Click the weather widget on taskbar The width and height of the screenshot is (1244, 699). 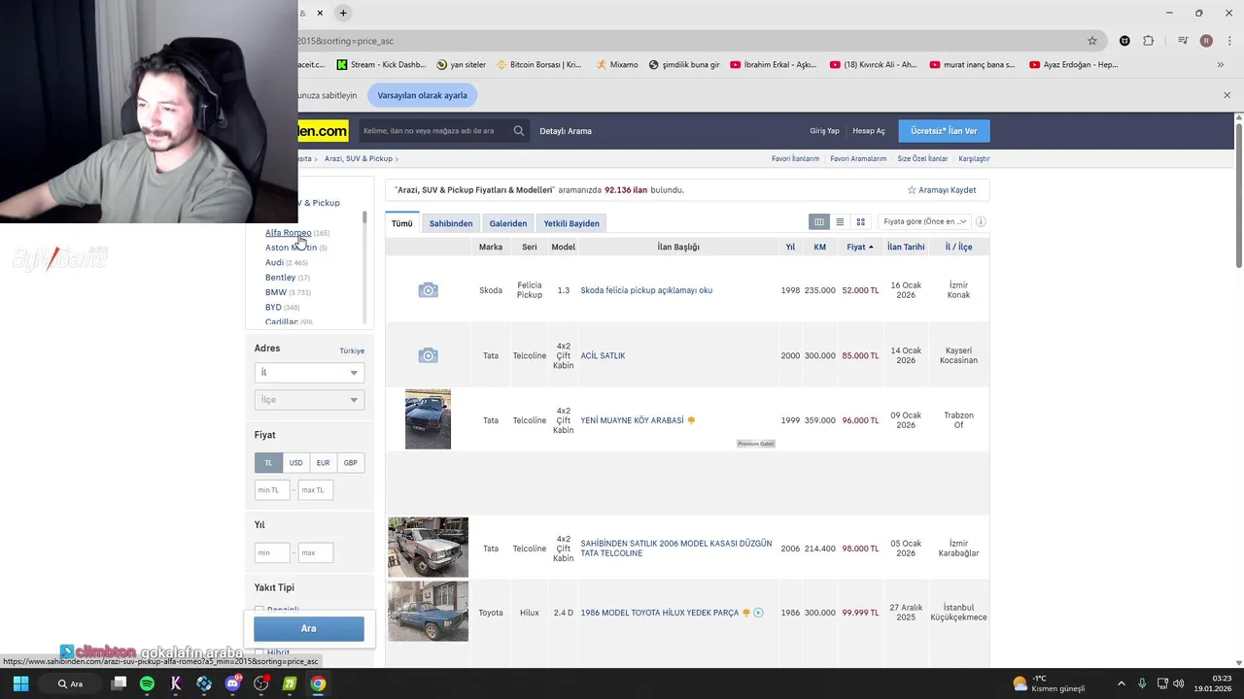pyautogui.click(x=1048, y=683)
